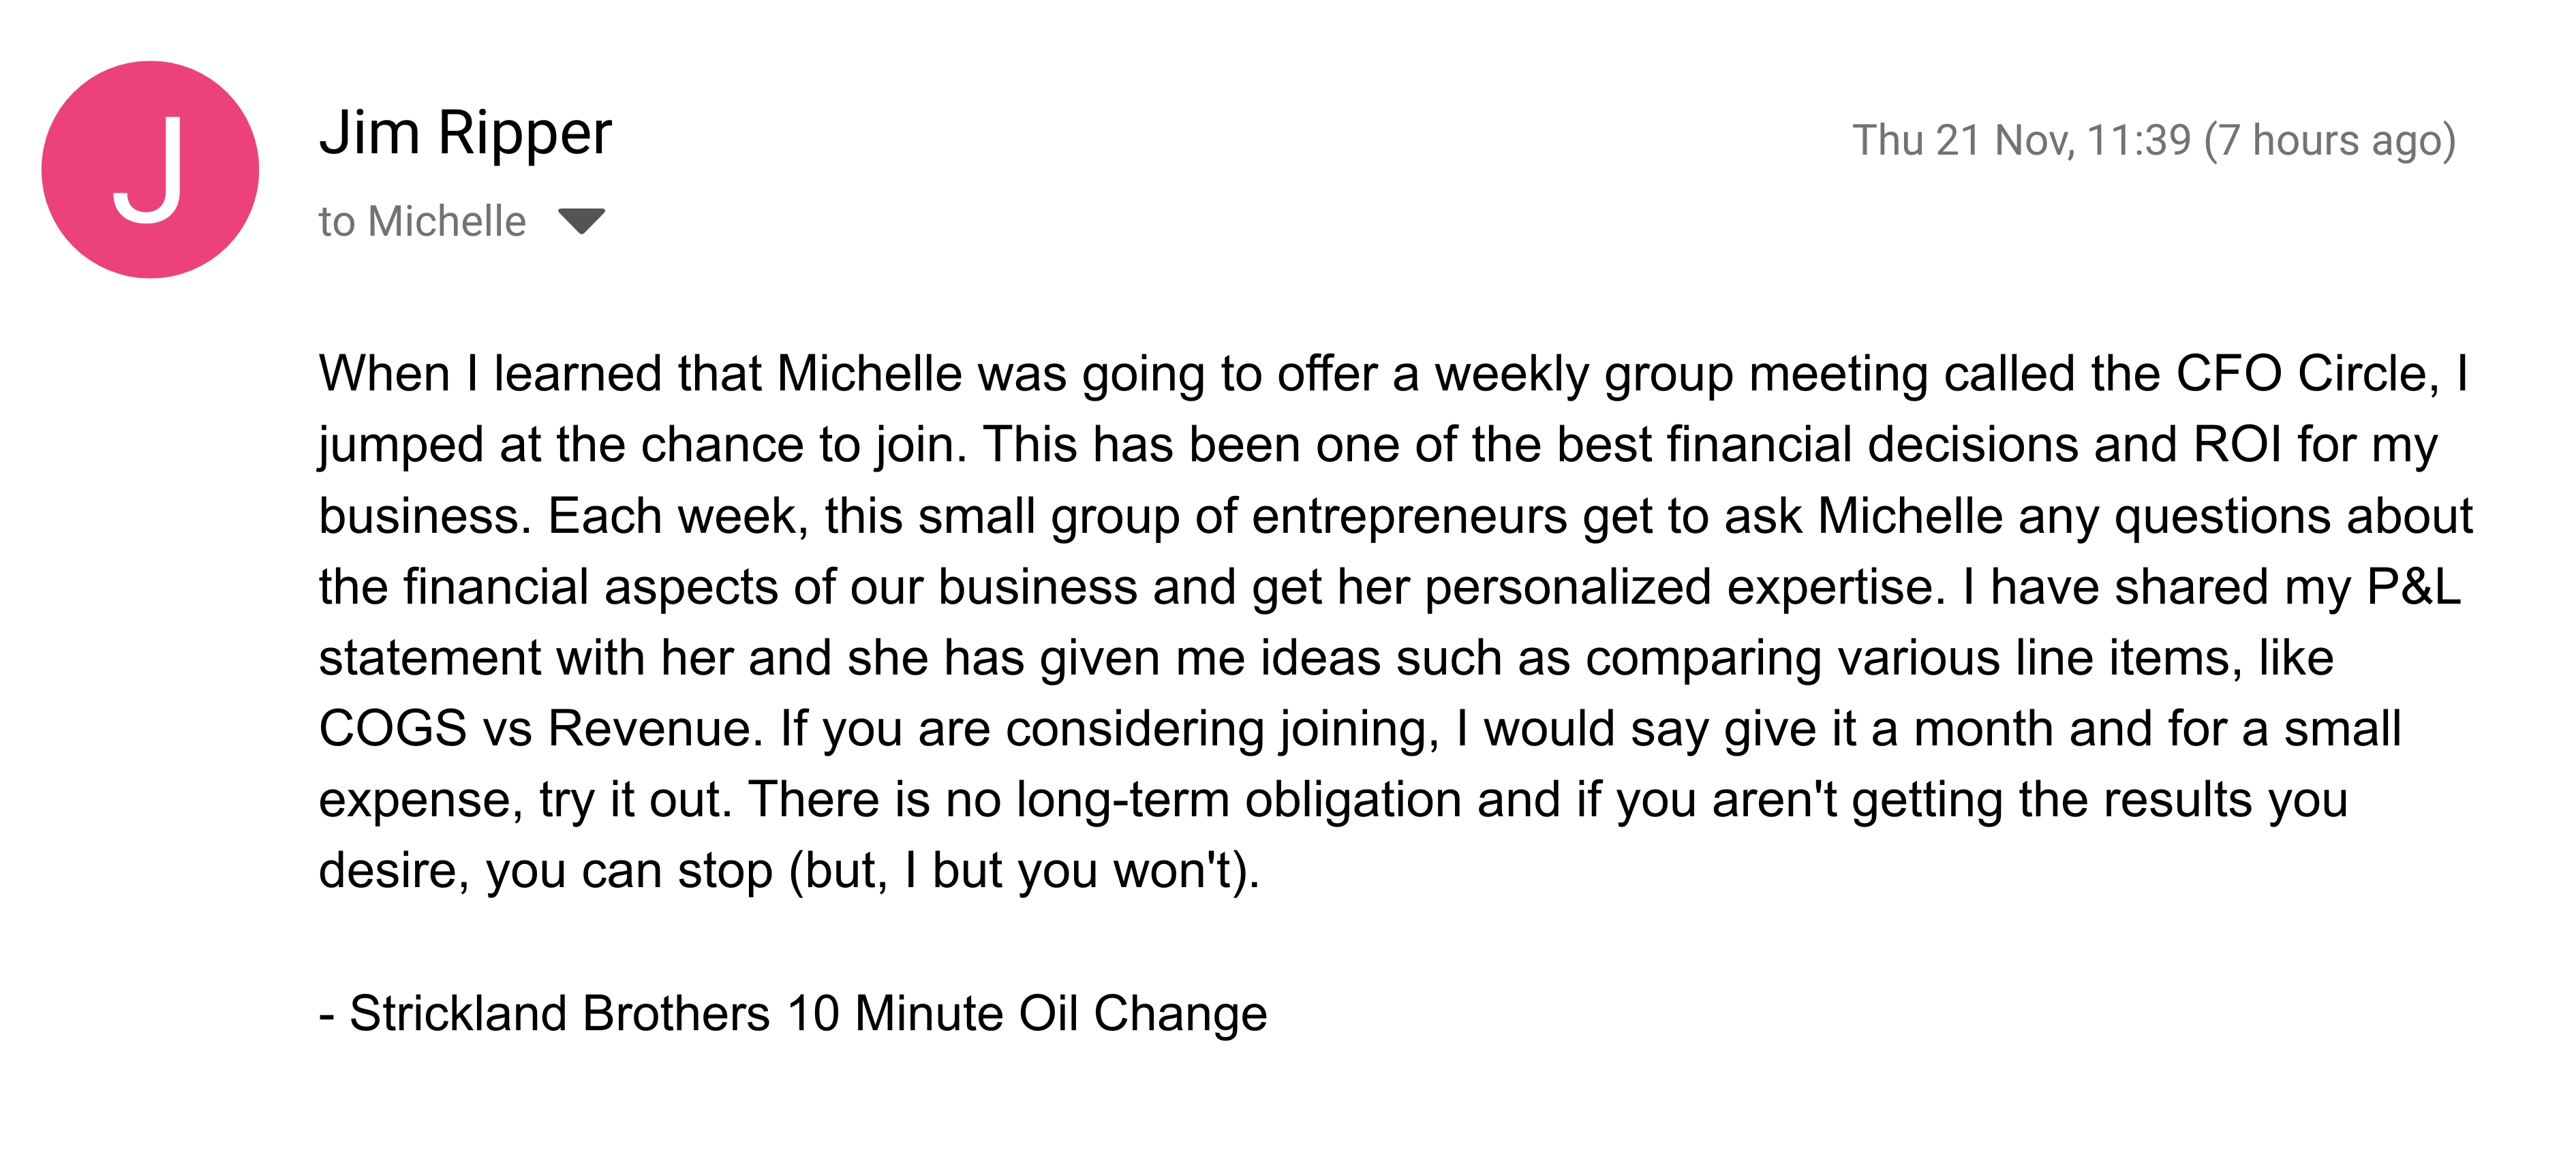2576x1159 pixels.
Task: Click the Strickland Brothers signature line
Action: (x=793, y=1013)
